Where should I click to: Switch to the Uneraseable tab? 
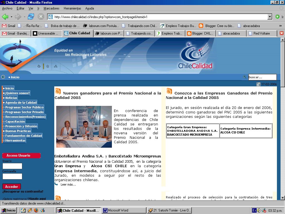tap(46, 33)
